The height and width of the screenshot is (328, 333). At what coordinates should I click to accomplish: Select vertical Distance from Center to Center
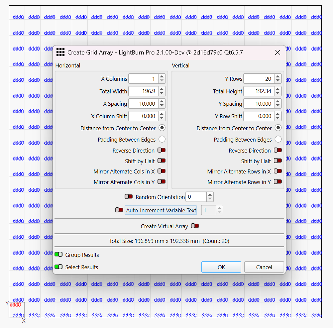click(278, 128)
